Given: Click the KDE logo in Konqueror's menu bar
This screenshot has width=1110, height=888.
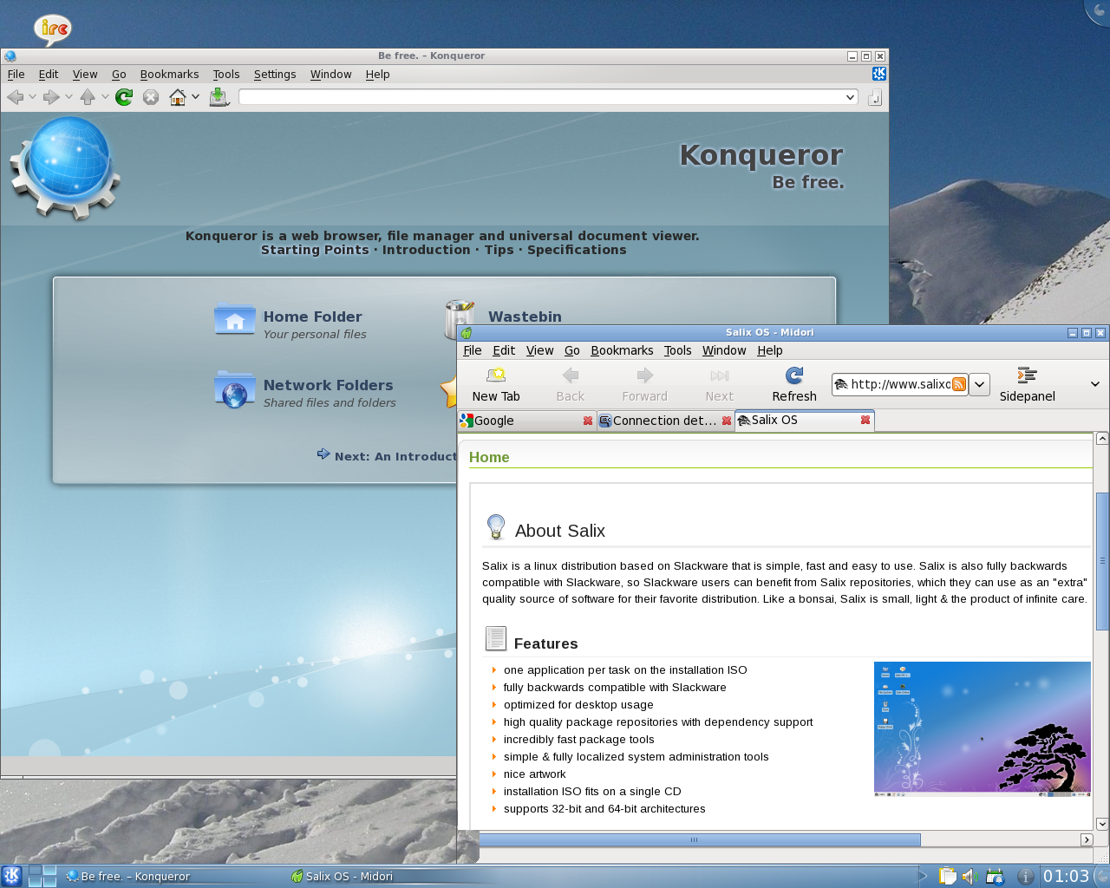Looking at the screenshot, I should 879,74.
